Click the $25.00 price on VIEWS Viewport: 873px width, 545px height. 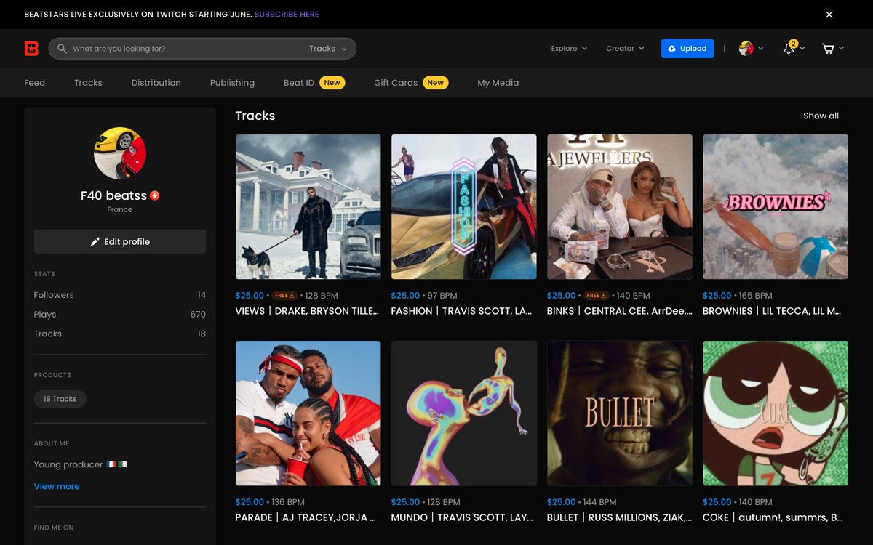250,296
